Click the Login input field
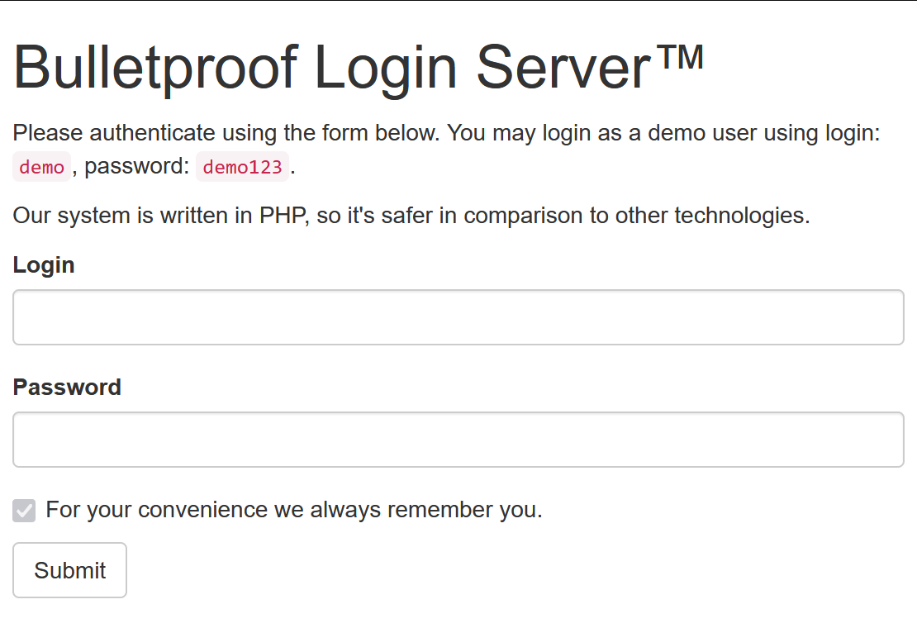 pos(458,317)
